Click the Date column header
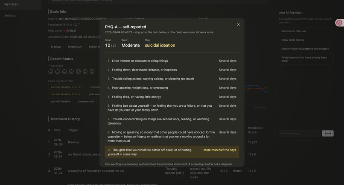The width and height of the screenshot is (344, 185). (57, 130)
